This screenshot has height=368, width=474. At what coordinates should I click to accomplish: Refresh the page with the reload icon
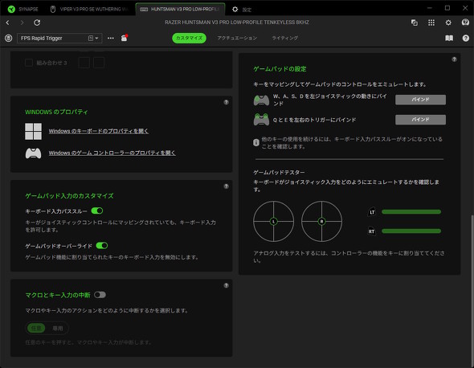click(37, 22)
